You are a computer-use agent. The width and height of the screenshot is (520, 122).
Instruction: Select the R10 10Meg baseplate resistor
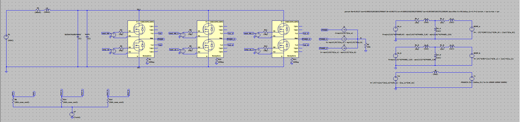pos(216,62)
